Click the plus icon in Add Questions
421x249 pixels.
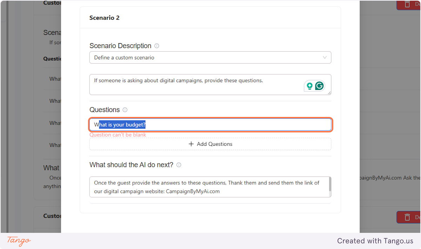click(x=191, y=144)
